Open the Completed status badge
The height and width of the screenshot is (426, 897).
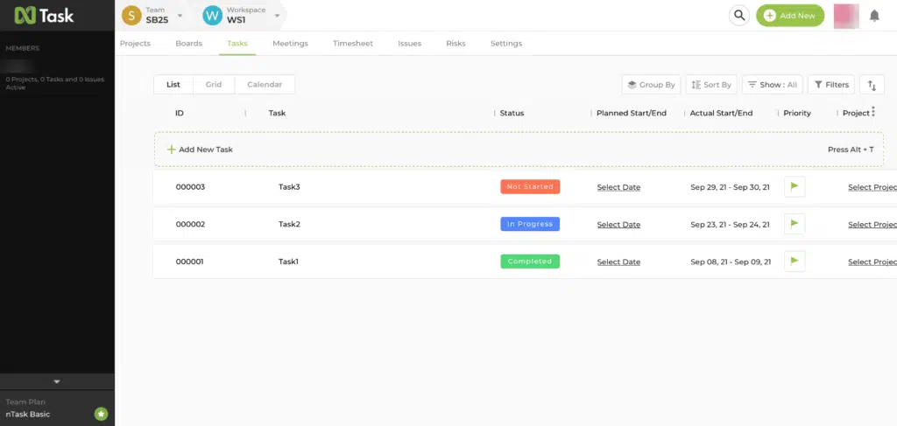click(x=530, y=261)
